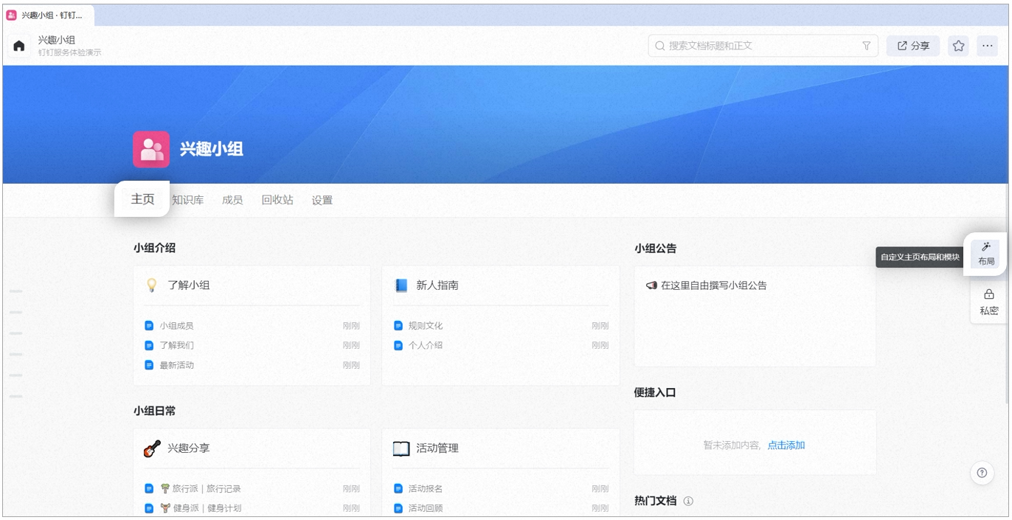Open the 回收站 tab
This screenshot has height=520, width=1012.
click(x=277, y=200)
